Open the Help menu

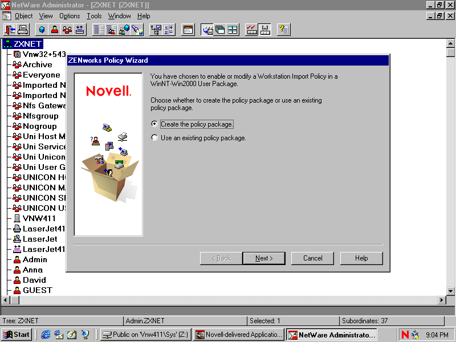pos(144,16)
